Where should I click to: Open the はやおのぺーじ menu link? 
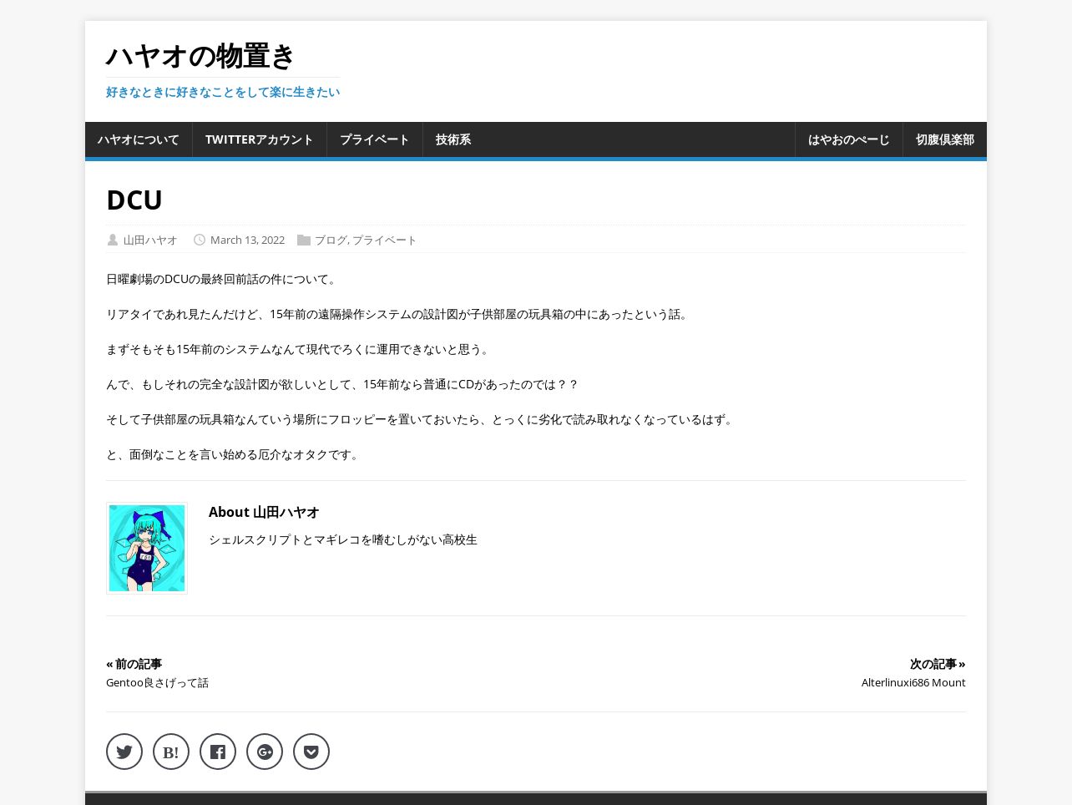point(849,139)
